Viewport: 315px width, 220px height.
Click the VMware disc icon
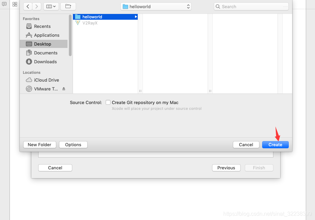(29, 89)
